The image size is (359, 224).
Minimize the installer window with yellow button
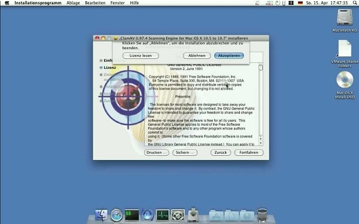tap(103, 38)
